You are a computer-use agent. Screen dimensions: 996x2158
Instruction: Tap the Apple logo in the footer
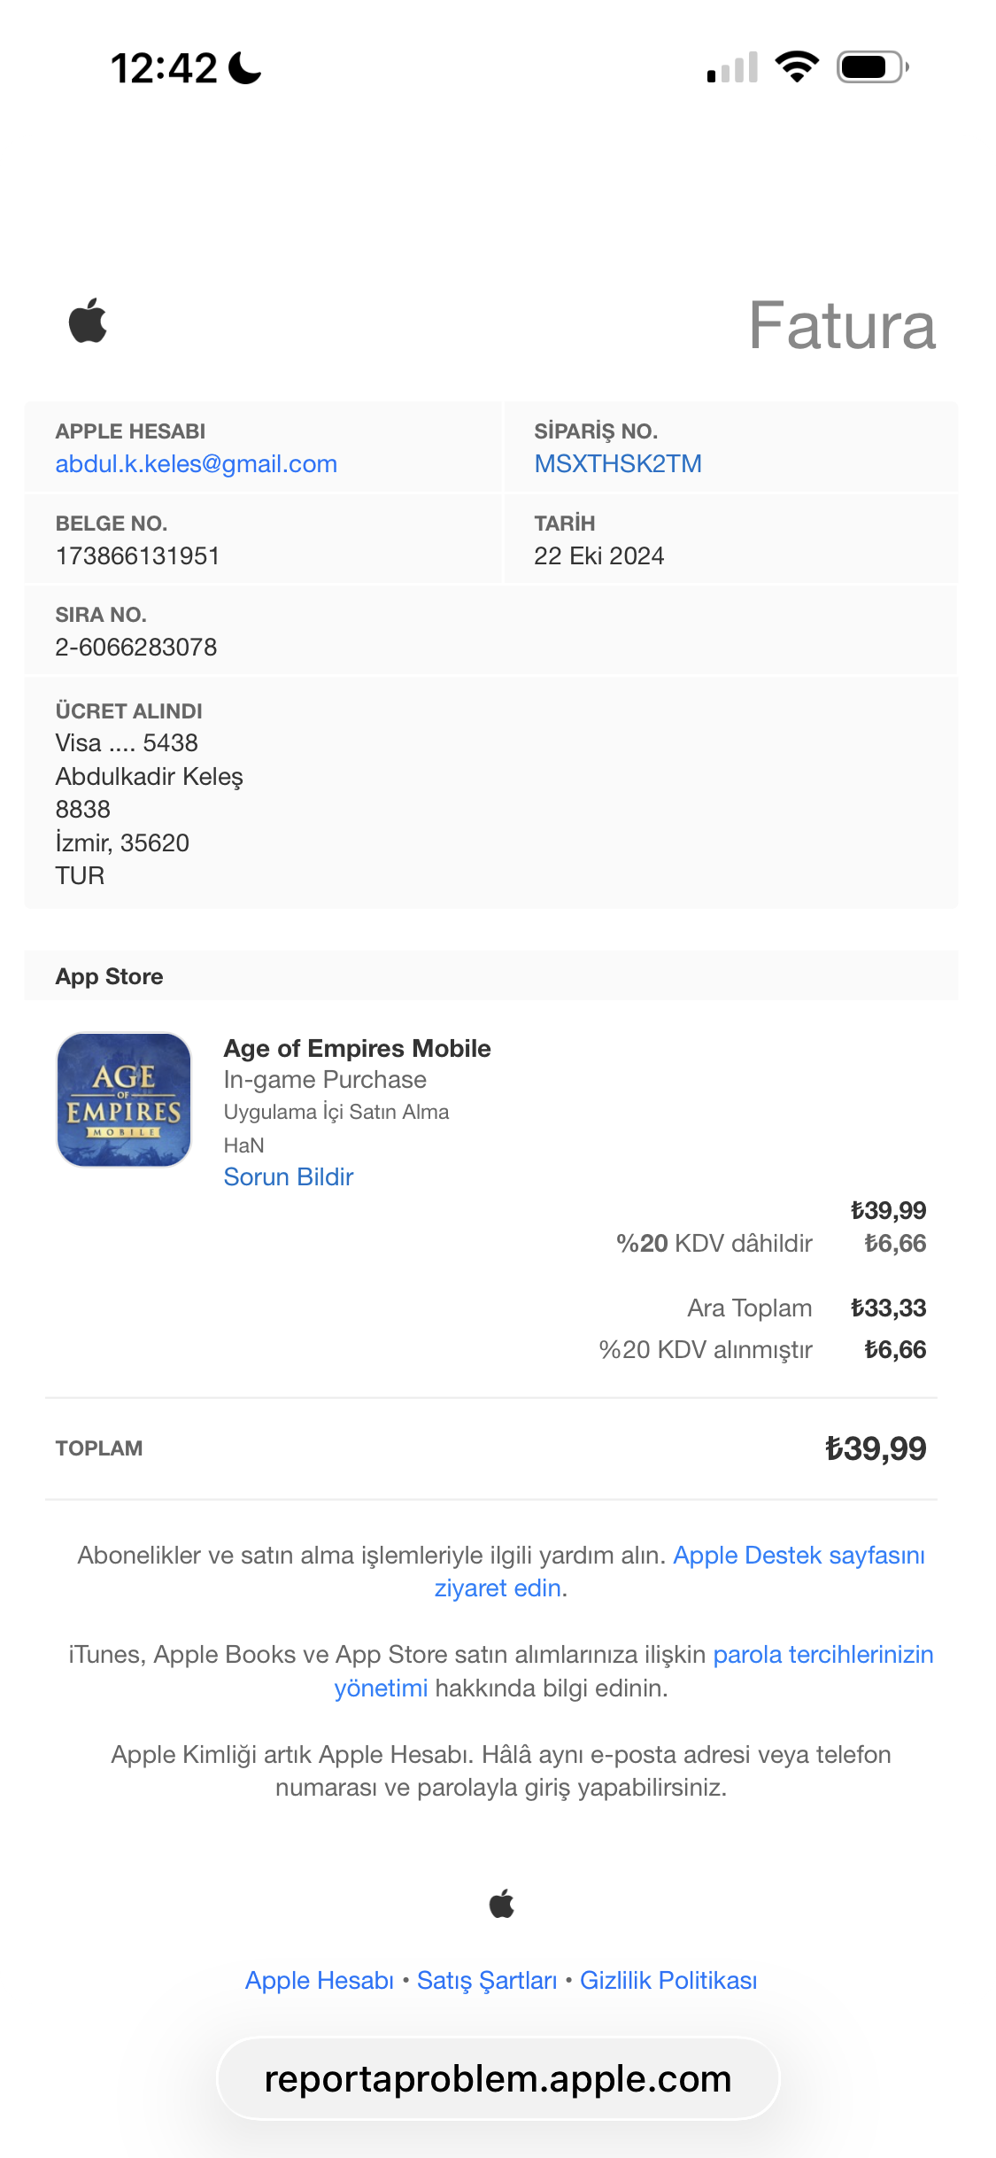coord(501,1903)
